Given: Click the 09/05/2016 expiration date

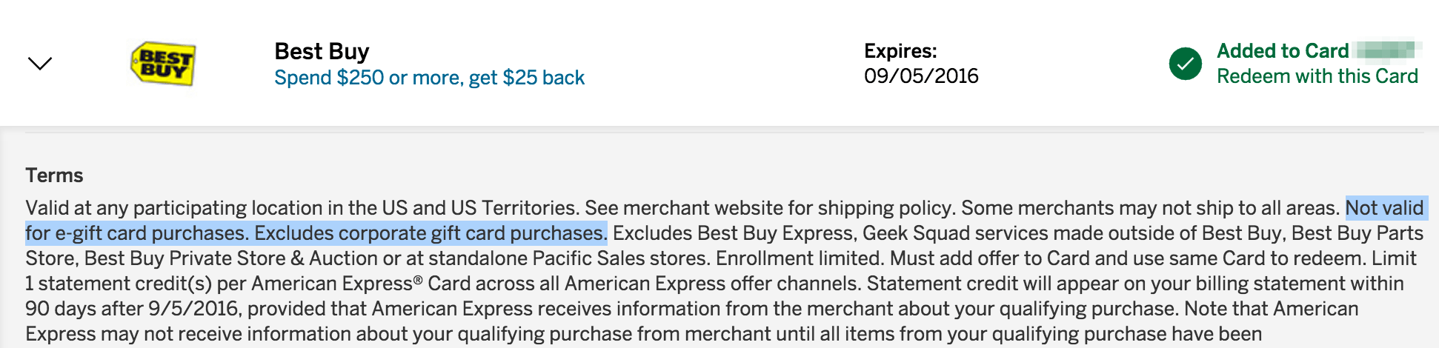Looking at the screenshot, I should 920,76.
